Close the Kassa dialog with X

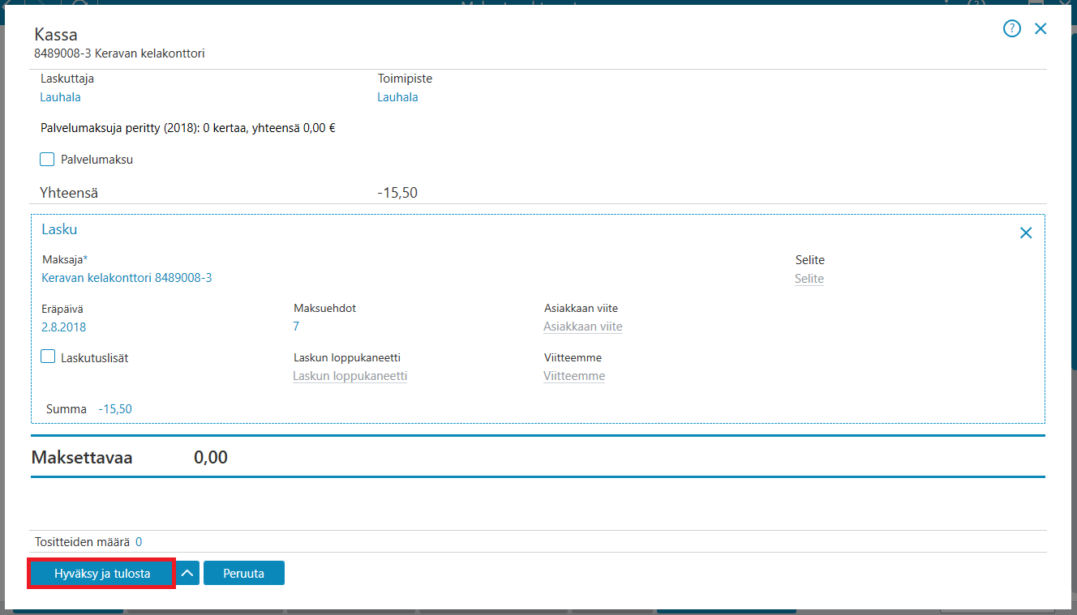1041,29
